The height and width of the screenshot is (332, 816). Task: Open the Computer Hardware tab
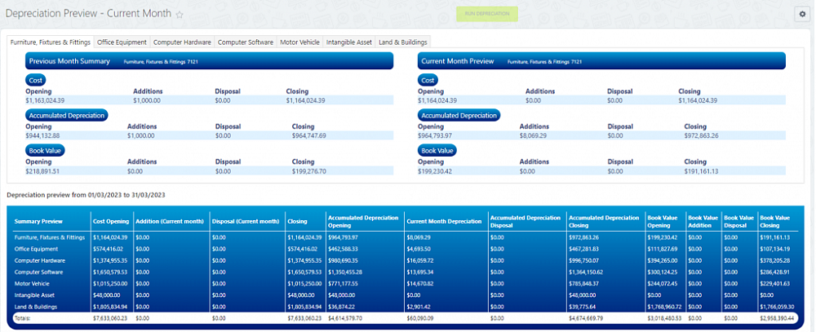click(x=182, y=42)
